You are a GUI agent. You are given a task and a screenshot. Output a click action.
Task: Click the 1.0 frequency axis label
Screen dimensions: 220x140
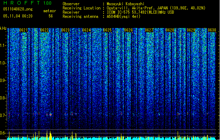tap(3, 63)
